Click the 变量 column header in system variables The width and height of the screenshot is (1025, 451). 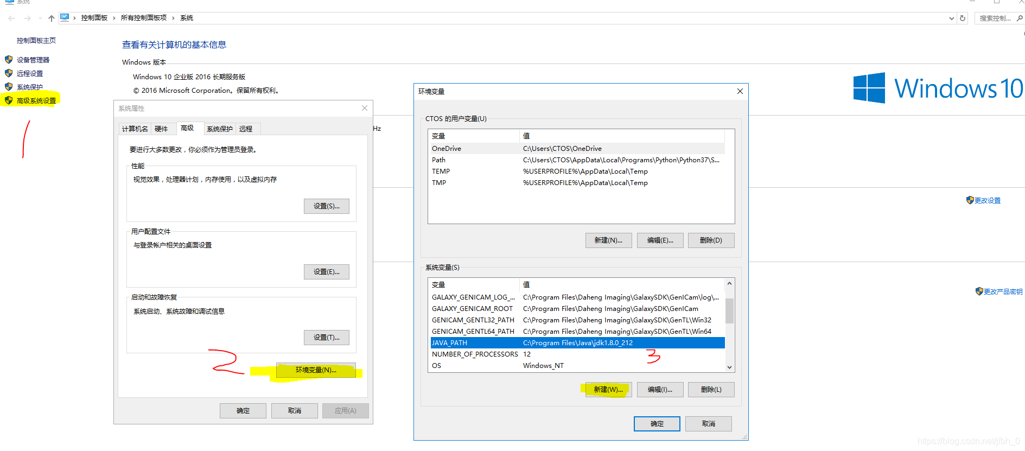coord(474,284)
